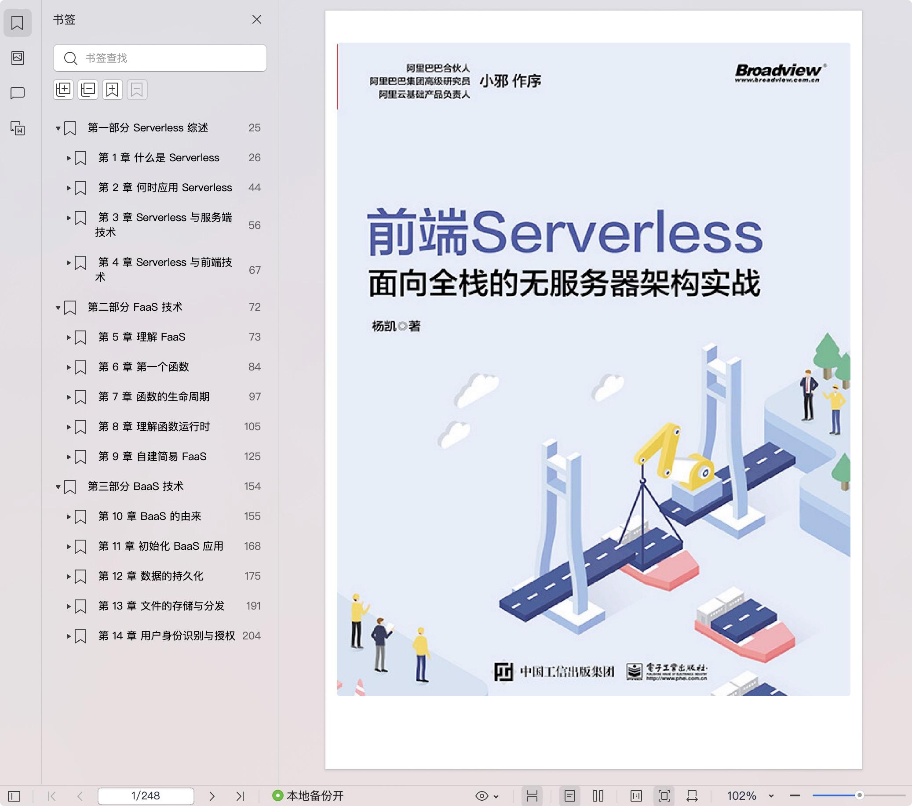912x806 pixels.
Task: Set actual size 1:1 view
Action: pyautogui.click(x=636, y=796)
